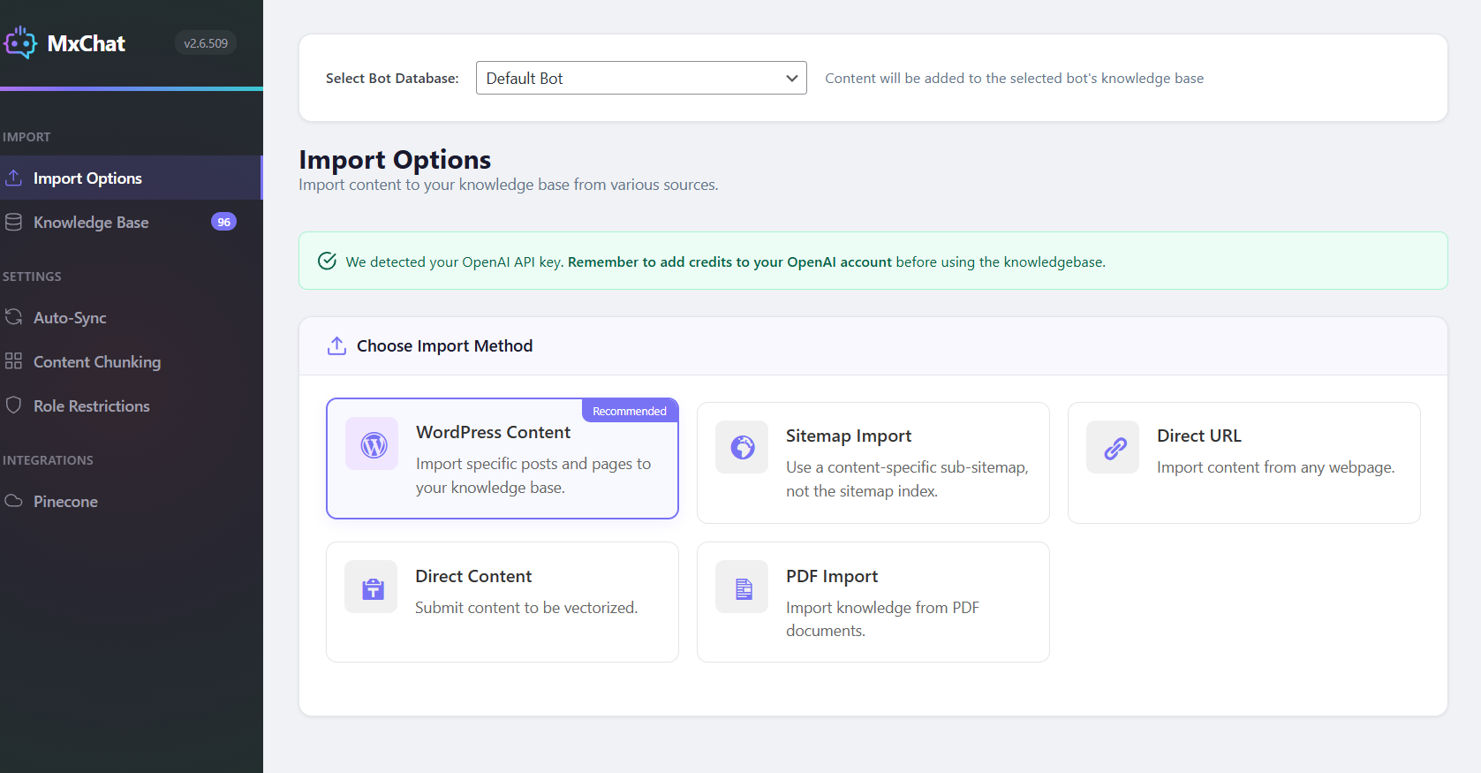Open the Select Bot Database dropdown
The image size is (1481, 773).
(x=641, y=78)
